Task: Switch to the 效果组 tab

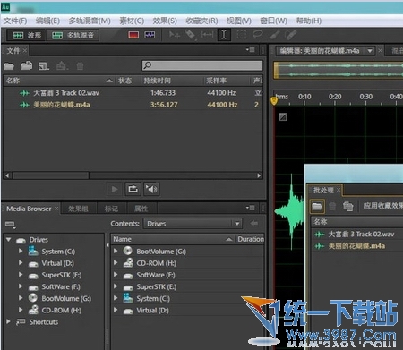Action: (x=79, y=209)
